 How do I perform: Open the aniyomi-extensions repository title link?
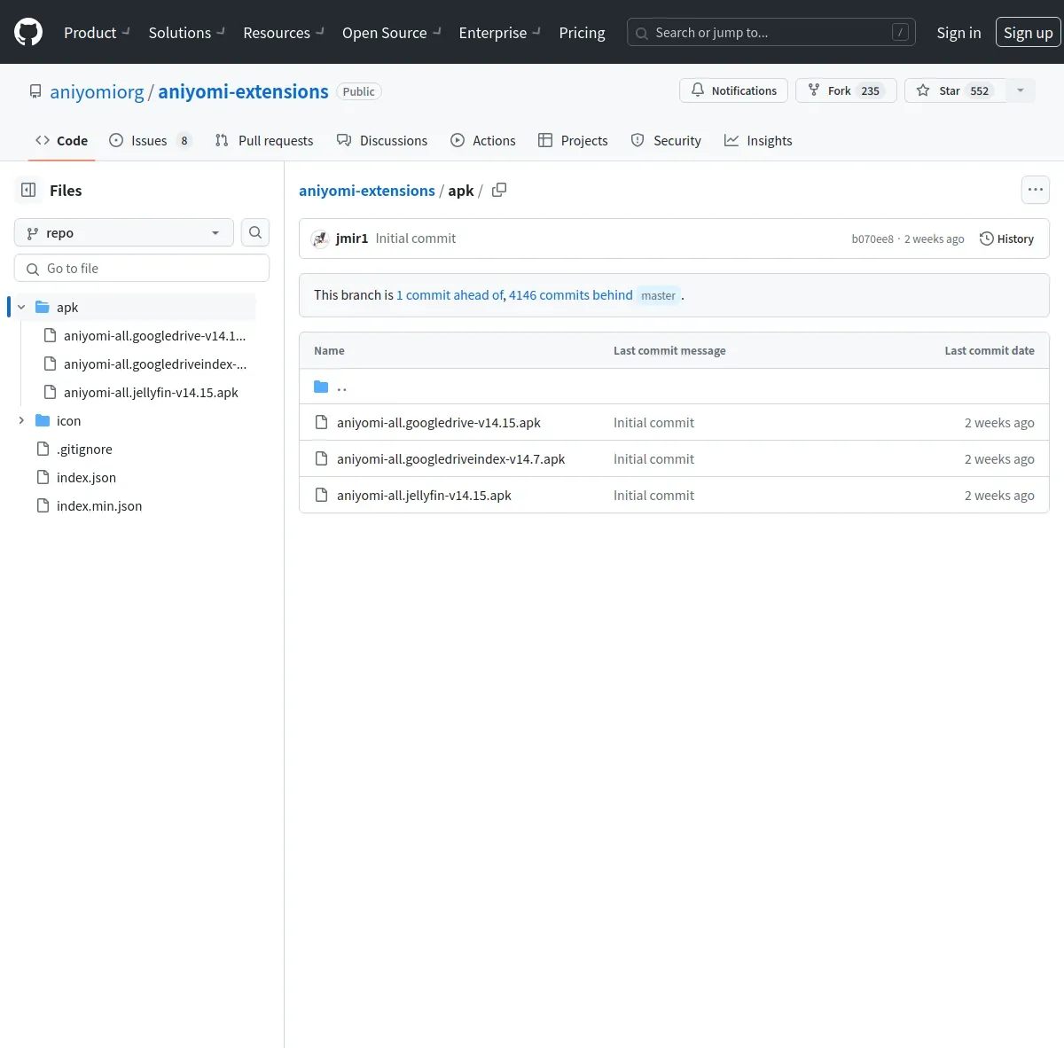pos(243,91)
